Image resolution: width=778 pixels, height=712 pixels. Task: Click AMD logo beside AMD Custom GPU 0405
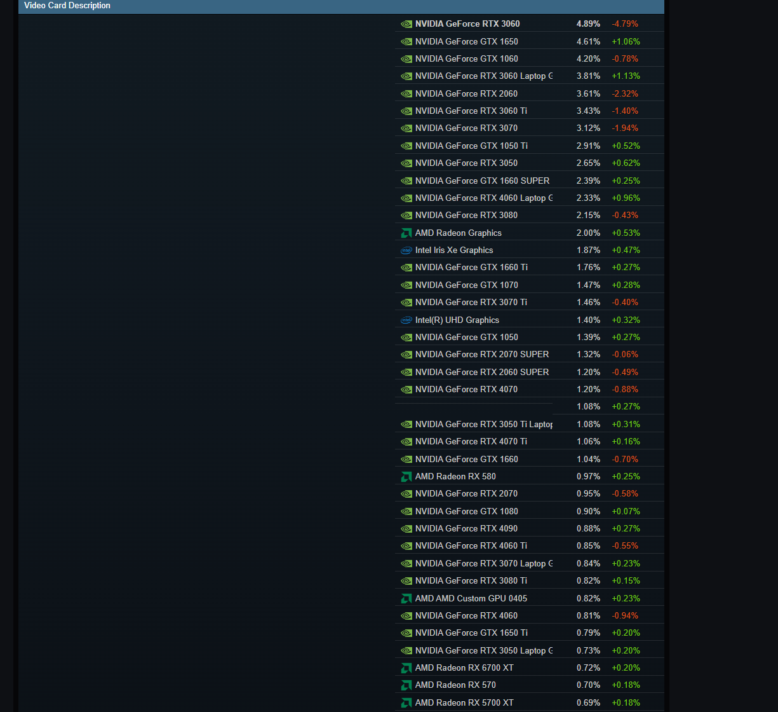(406, 599)
